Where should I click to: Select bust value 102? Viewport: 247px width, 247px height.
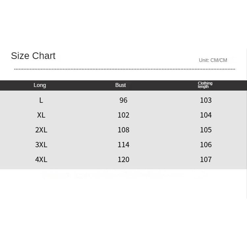coord(123,115)
